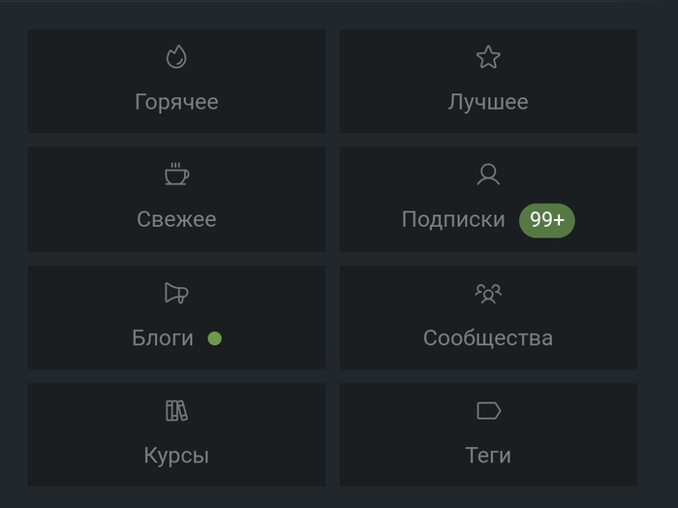The width and height of the screenshot is (678, 508).
Task: Click the flame icon above Горячее
Action: point(176,57)
